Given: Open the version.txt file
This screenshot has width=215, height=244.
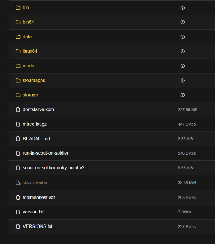Looking at the screenshot, I should click(33, 212).
